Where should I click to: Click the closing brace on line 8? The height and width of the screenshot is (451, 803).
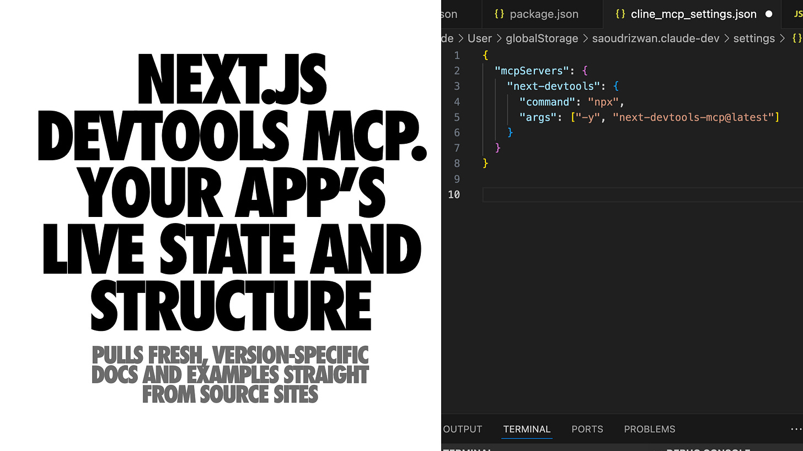pos(485,163)
